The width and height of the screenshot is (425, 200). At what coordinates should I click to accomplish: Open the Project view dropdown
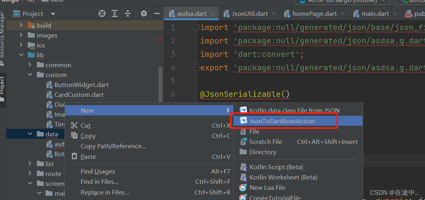(53, 14)
